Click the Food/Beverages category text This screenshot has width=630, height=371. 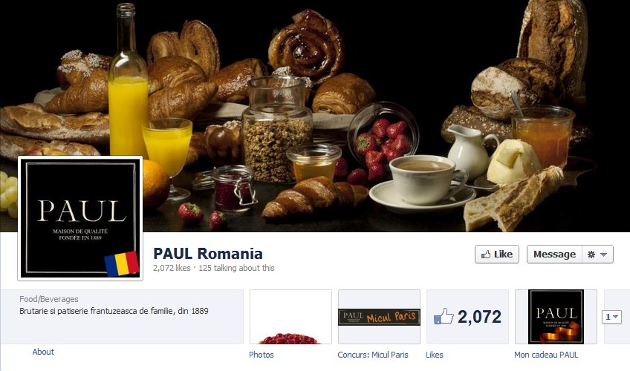pos(48,299)
